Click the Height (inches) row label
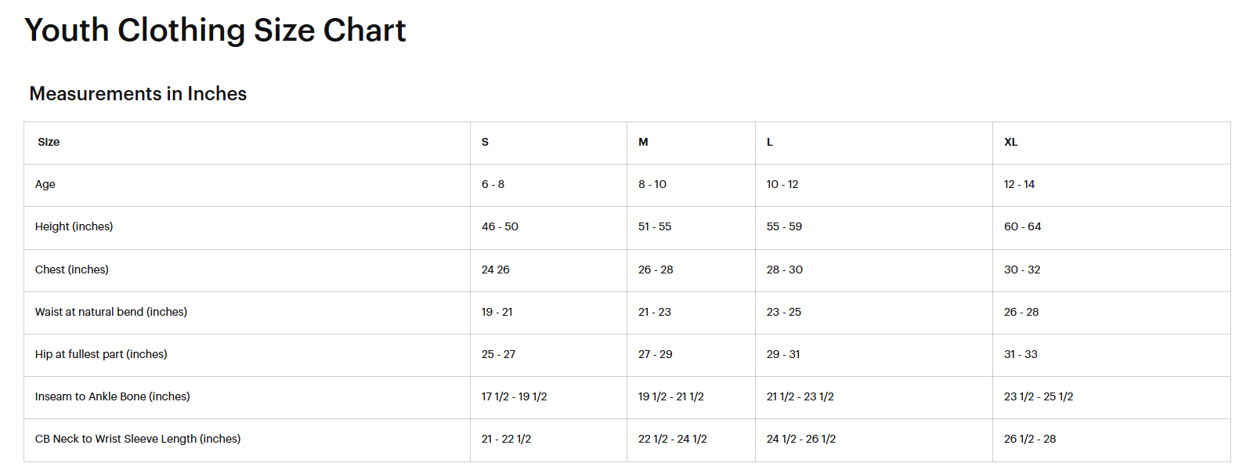 coord(74,226)
